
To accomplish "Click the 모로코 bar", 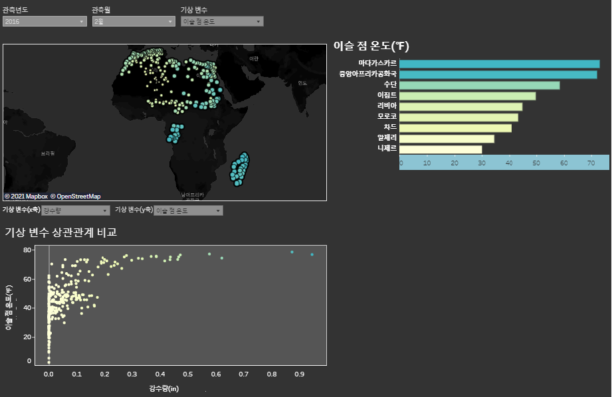I will [459, 118].
